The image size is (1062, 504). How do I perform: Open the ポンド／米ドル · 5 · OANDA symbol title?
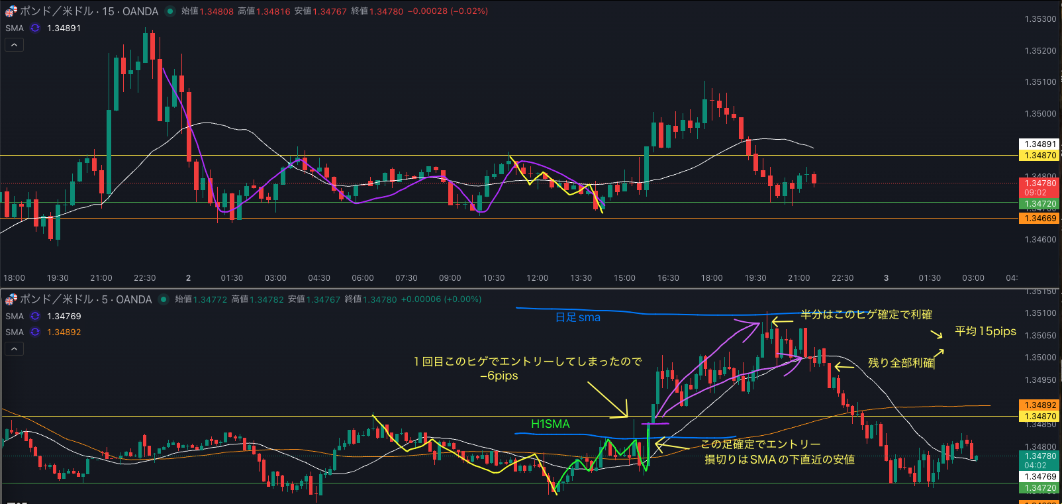(x=86, y=299)
